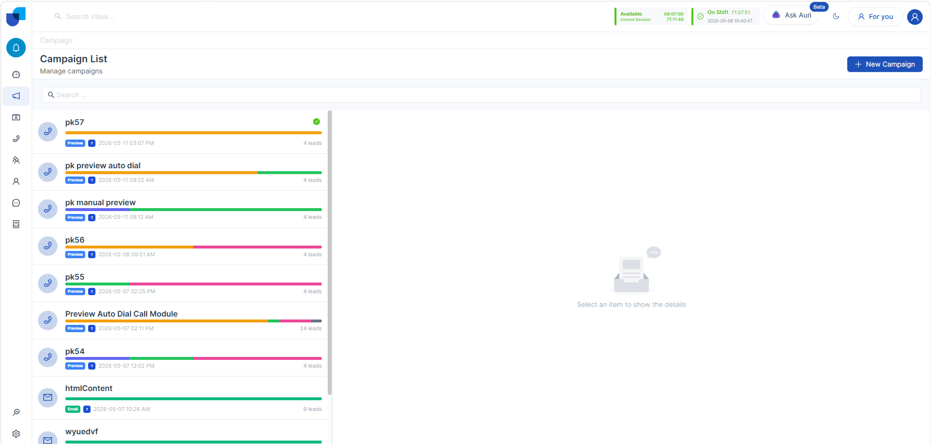This screenshot has width=931, height=444.
Task: Click the Campaign breadcrumb link
Action: coord(56,40)
